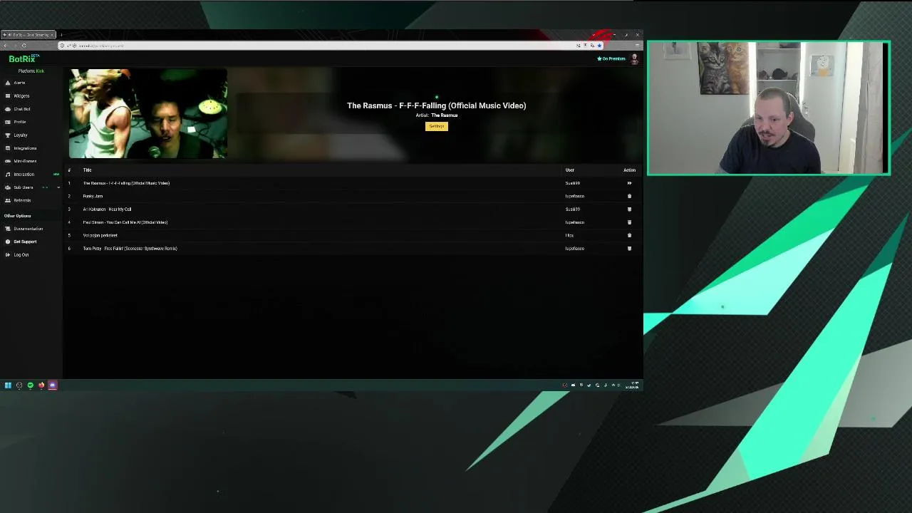Delete Paul Simon You Can Call Me Al
Viewport: 912px width, 513px height.
click(x=629, y=222)
